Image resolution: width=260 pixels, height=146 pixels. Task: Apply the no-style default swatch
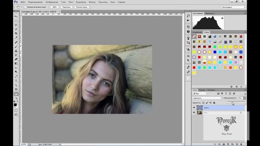point(194,36)
